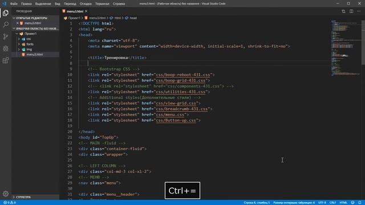Open the Терминал menu

click(102, 4)
